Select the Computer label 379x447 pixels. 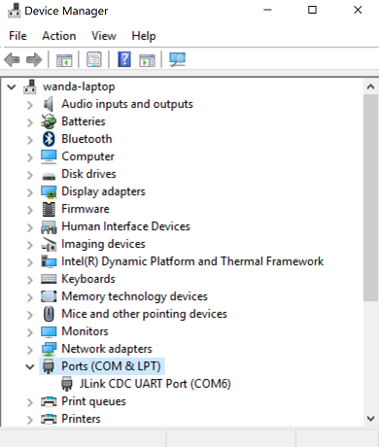87,156
